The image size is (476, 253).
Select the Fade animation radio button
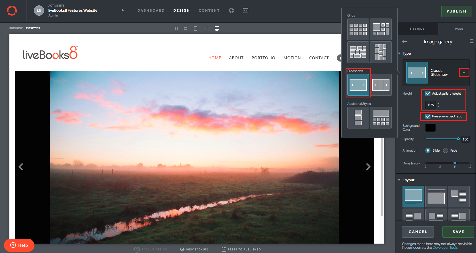446,150
